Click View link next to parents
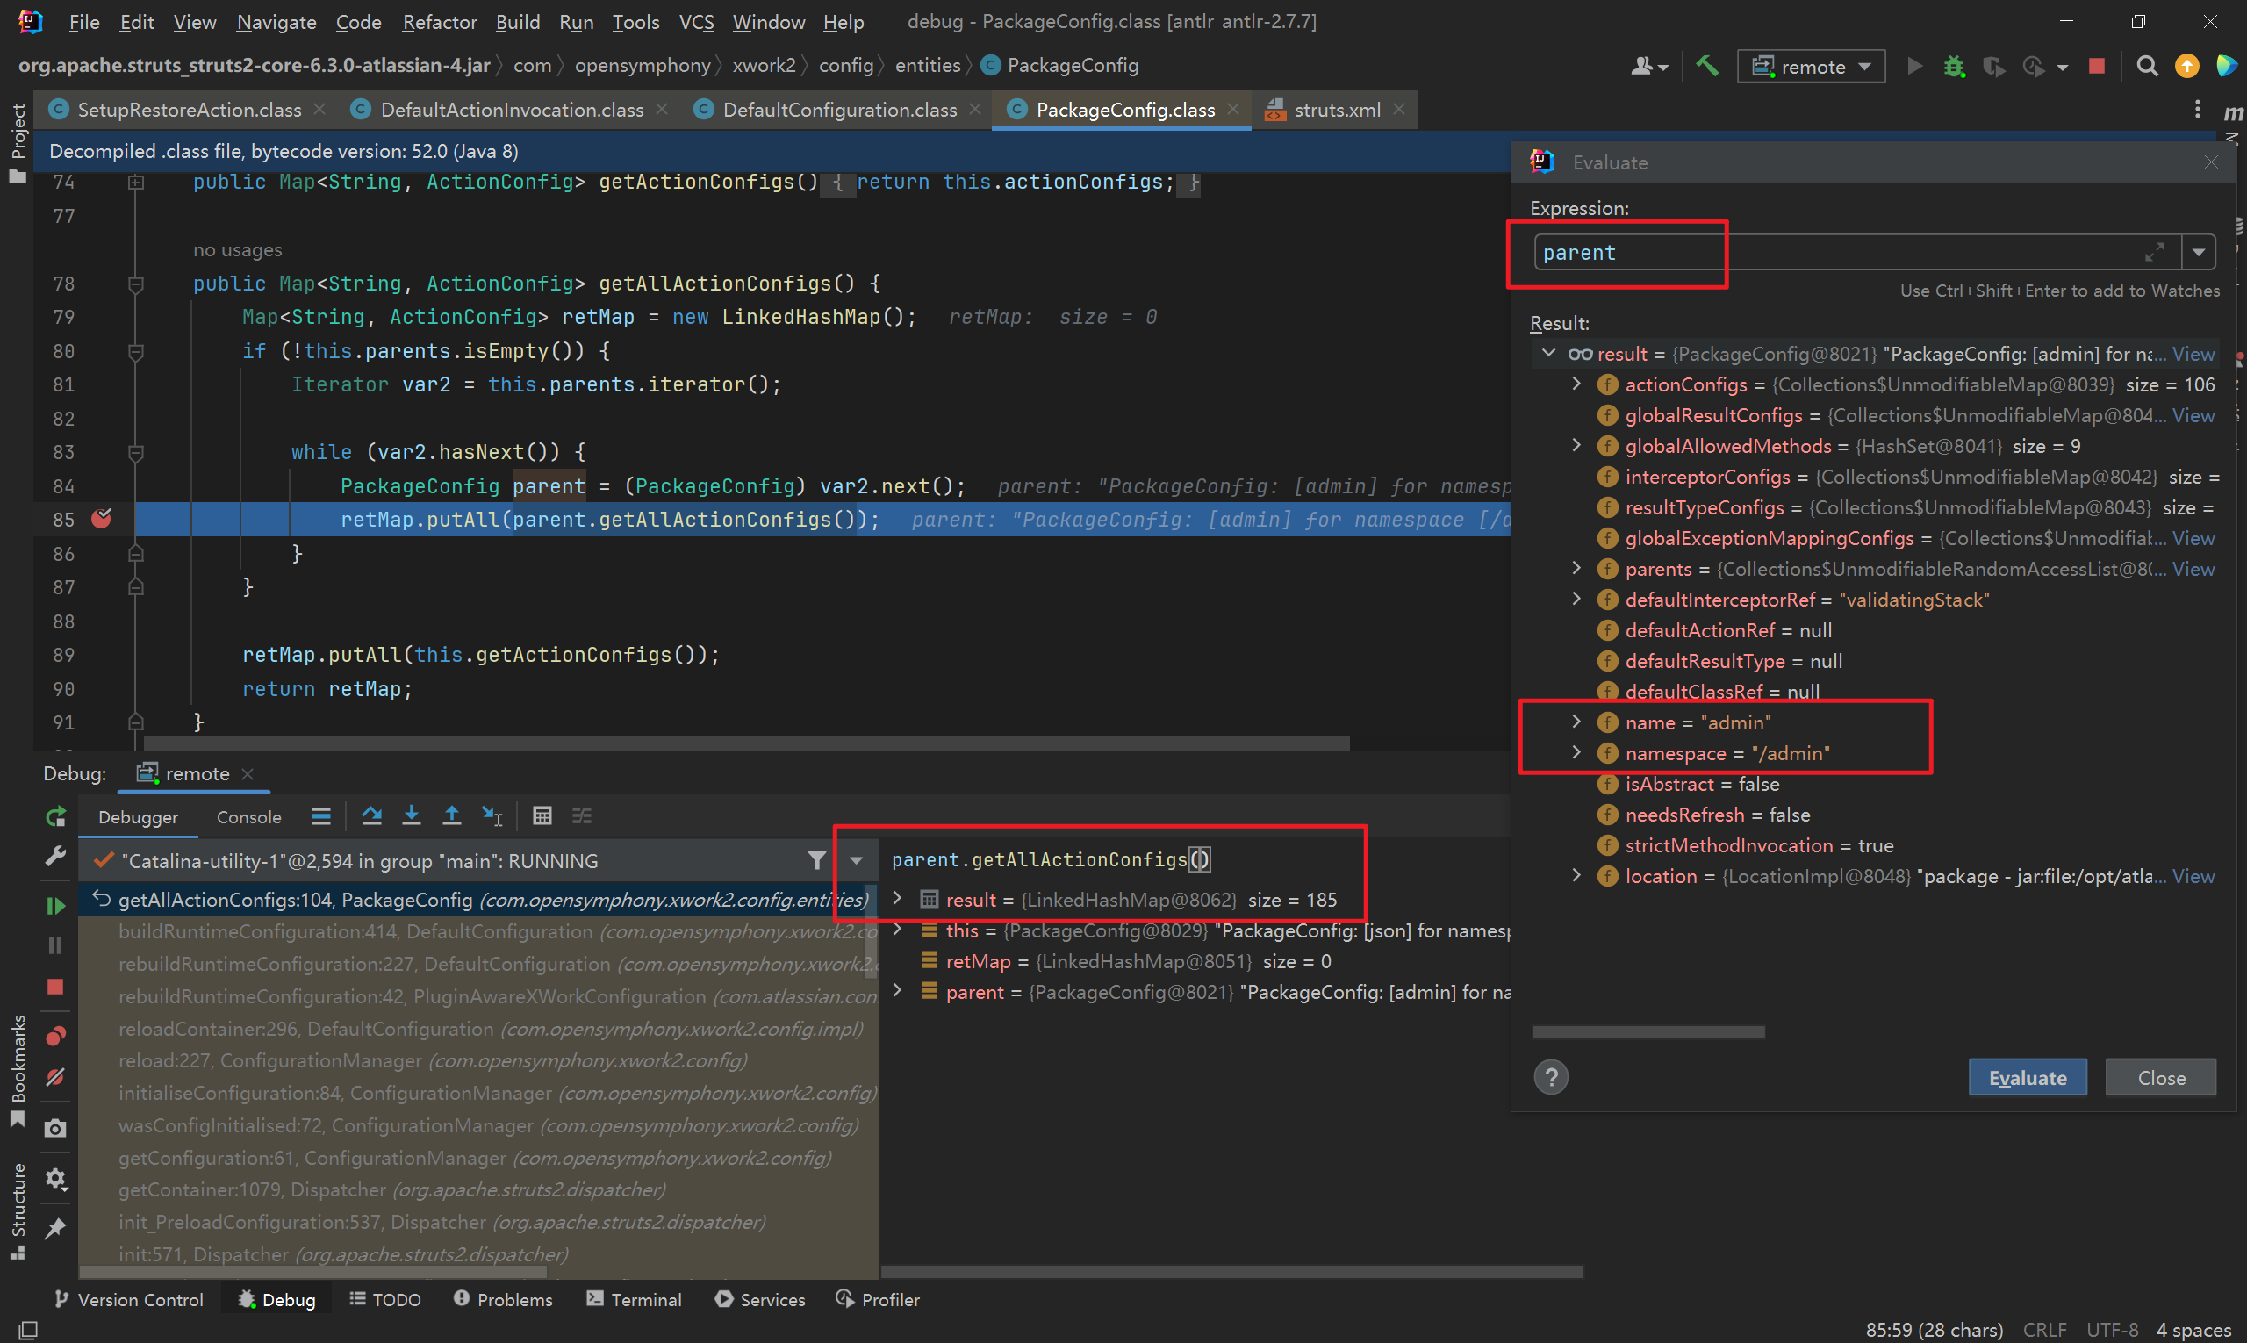2247x1343 pixels. (x=2193, y=568)
